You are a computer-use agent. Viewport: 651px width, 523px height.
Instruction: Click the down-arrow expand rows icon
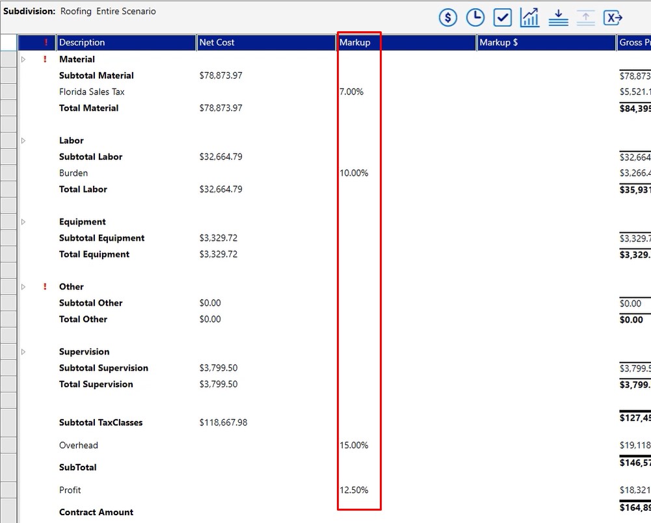(x=558, y=18)
